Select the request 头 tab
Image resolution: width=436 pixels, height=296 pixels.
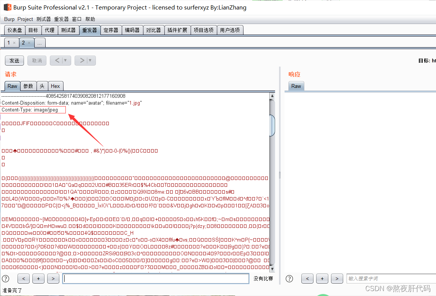pos(42,86)
